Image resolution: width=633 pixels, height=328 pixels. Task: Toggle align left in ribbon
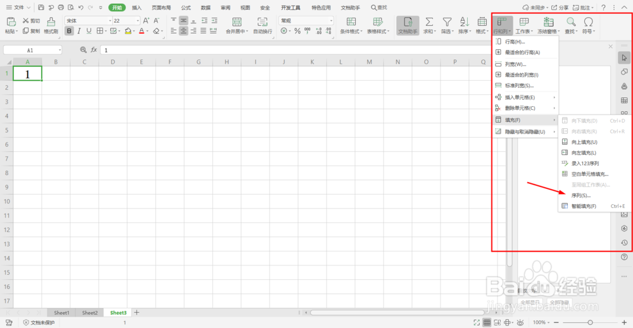(x=173, y=30)
